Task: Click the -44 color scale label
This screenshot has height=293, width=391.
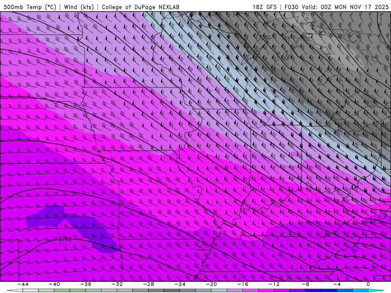Action: (23, 284)
